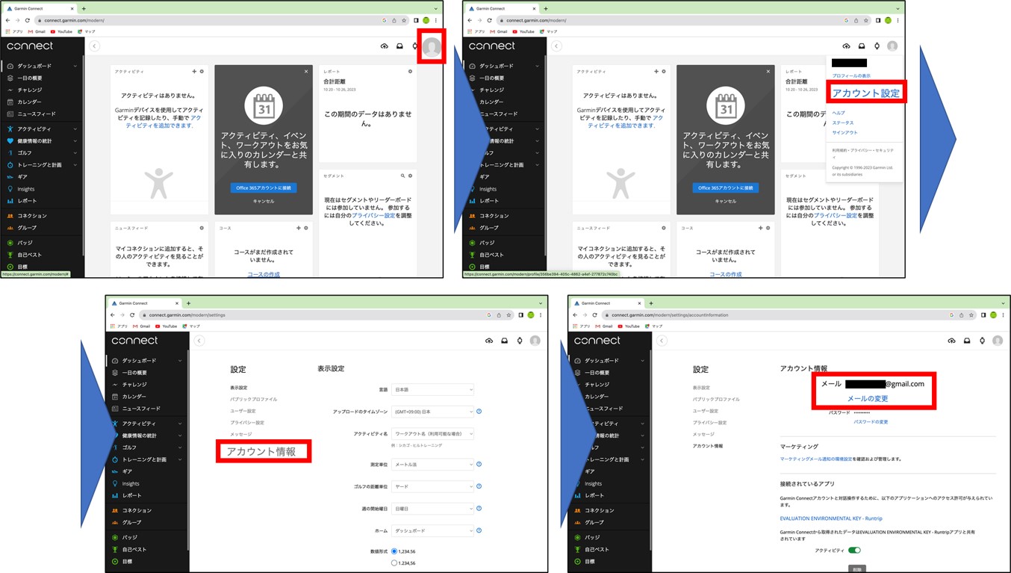Open help icon beside ゴルフの距離単位

479,486
